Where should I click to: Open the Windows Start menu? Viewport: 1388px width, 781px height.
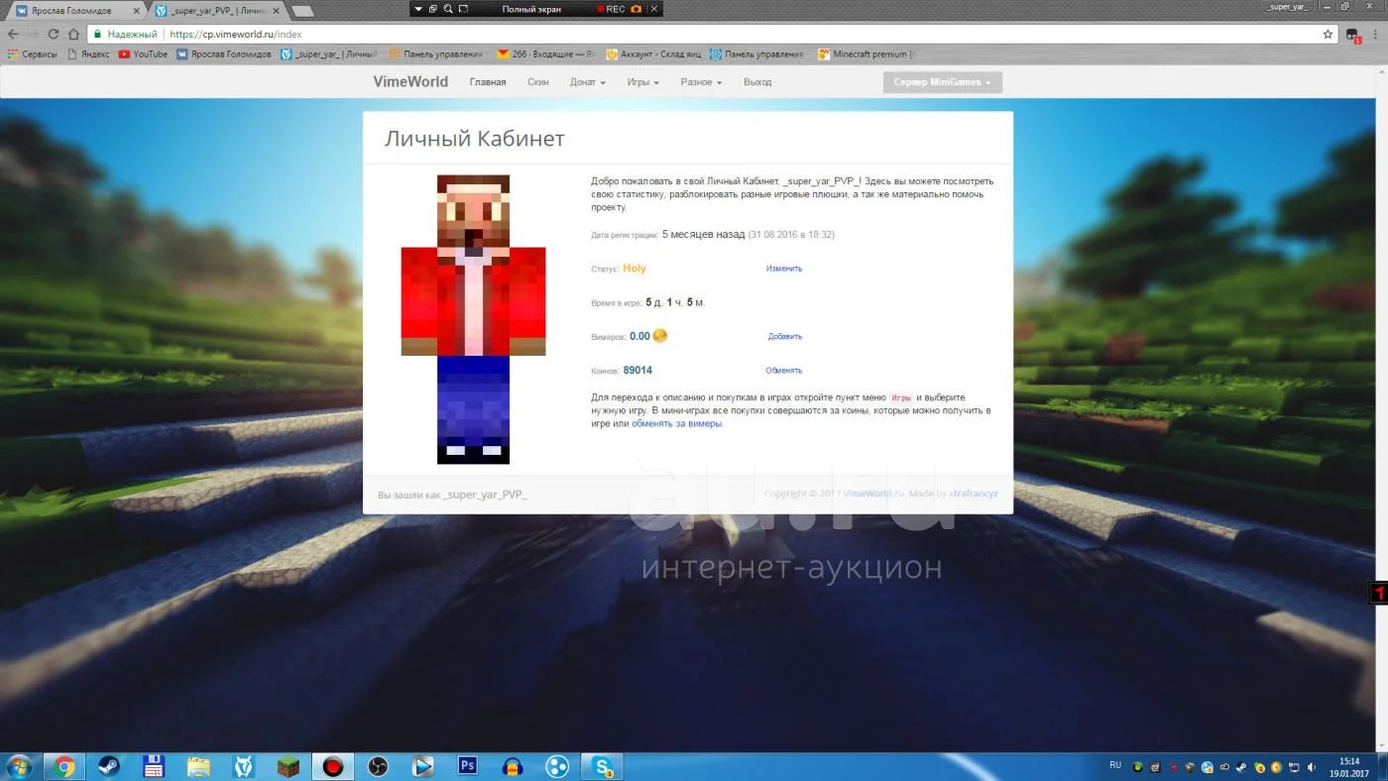click(x=19, y=766)
